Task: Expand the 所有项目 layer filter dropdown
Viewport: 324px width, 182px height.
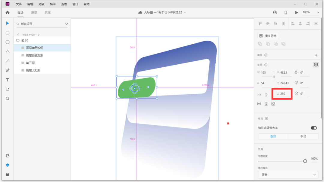Action: [x=66, y=24]
